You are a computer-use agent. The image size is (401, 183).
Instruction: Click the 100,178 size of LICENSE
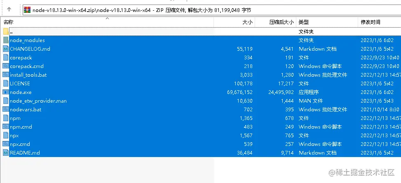[x=243, y=84]
